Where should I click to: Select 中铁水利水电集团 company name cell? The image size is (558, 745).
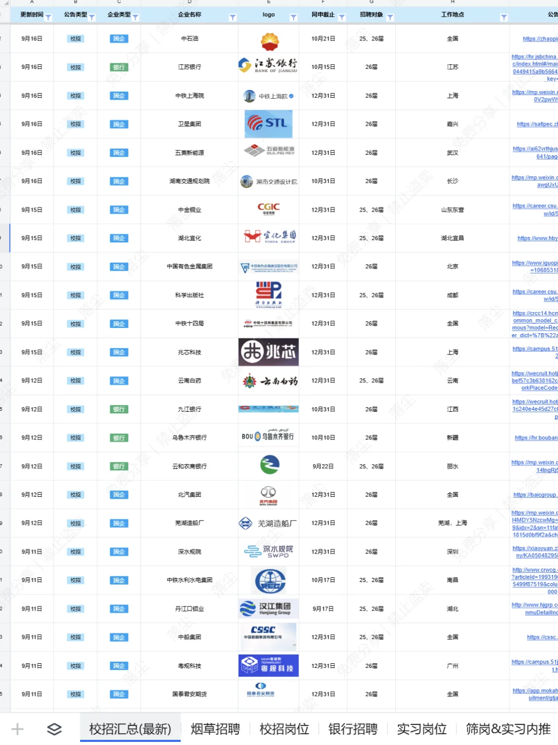click(190, 580)
